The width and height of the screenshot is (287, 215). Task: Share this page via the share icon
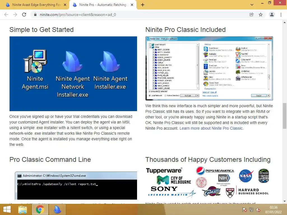252,15
